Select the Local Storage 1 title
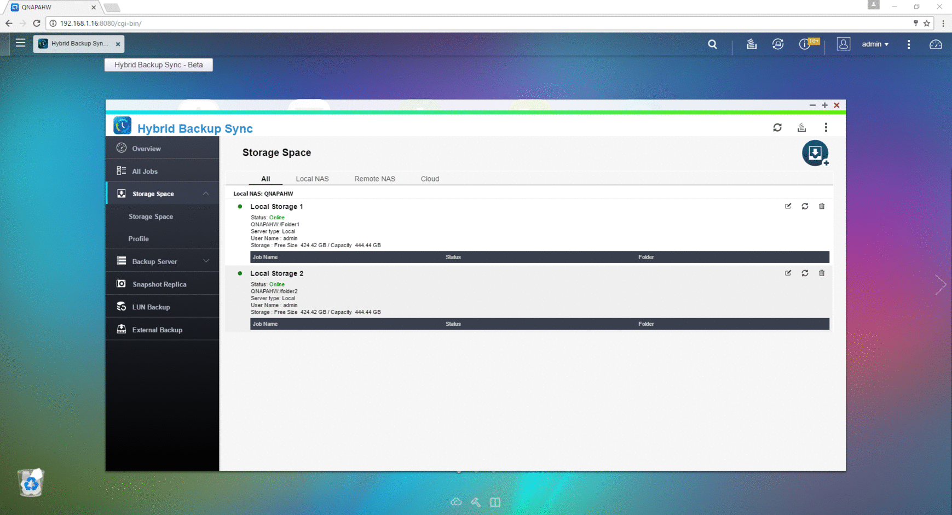The height and width of the screenshot is (515, 952). click(x=276, y=207)
